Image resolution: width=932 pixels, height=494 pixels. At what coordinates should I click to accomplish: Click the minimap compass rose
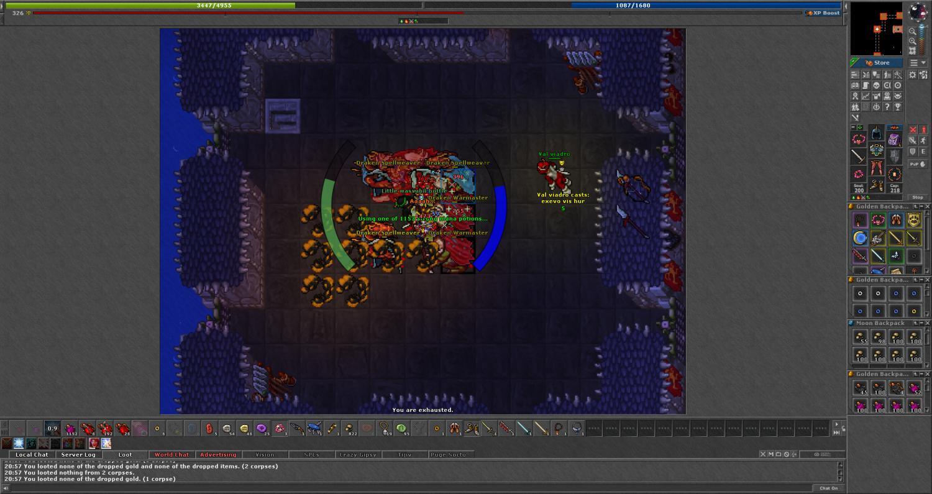918,12
